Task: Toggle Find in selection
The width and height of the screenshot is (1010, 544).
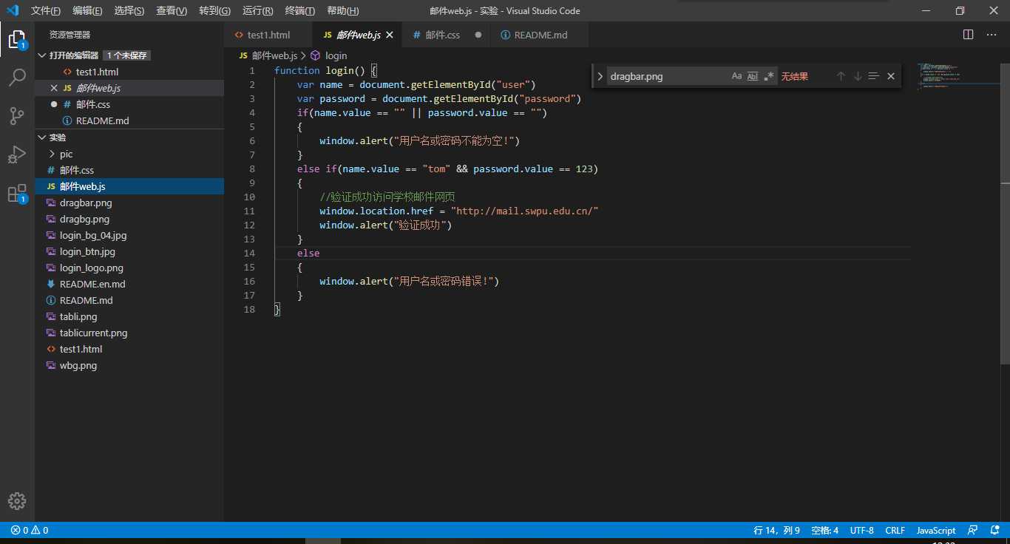Action: (x=874, y=76)
